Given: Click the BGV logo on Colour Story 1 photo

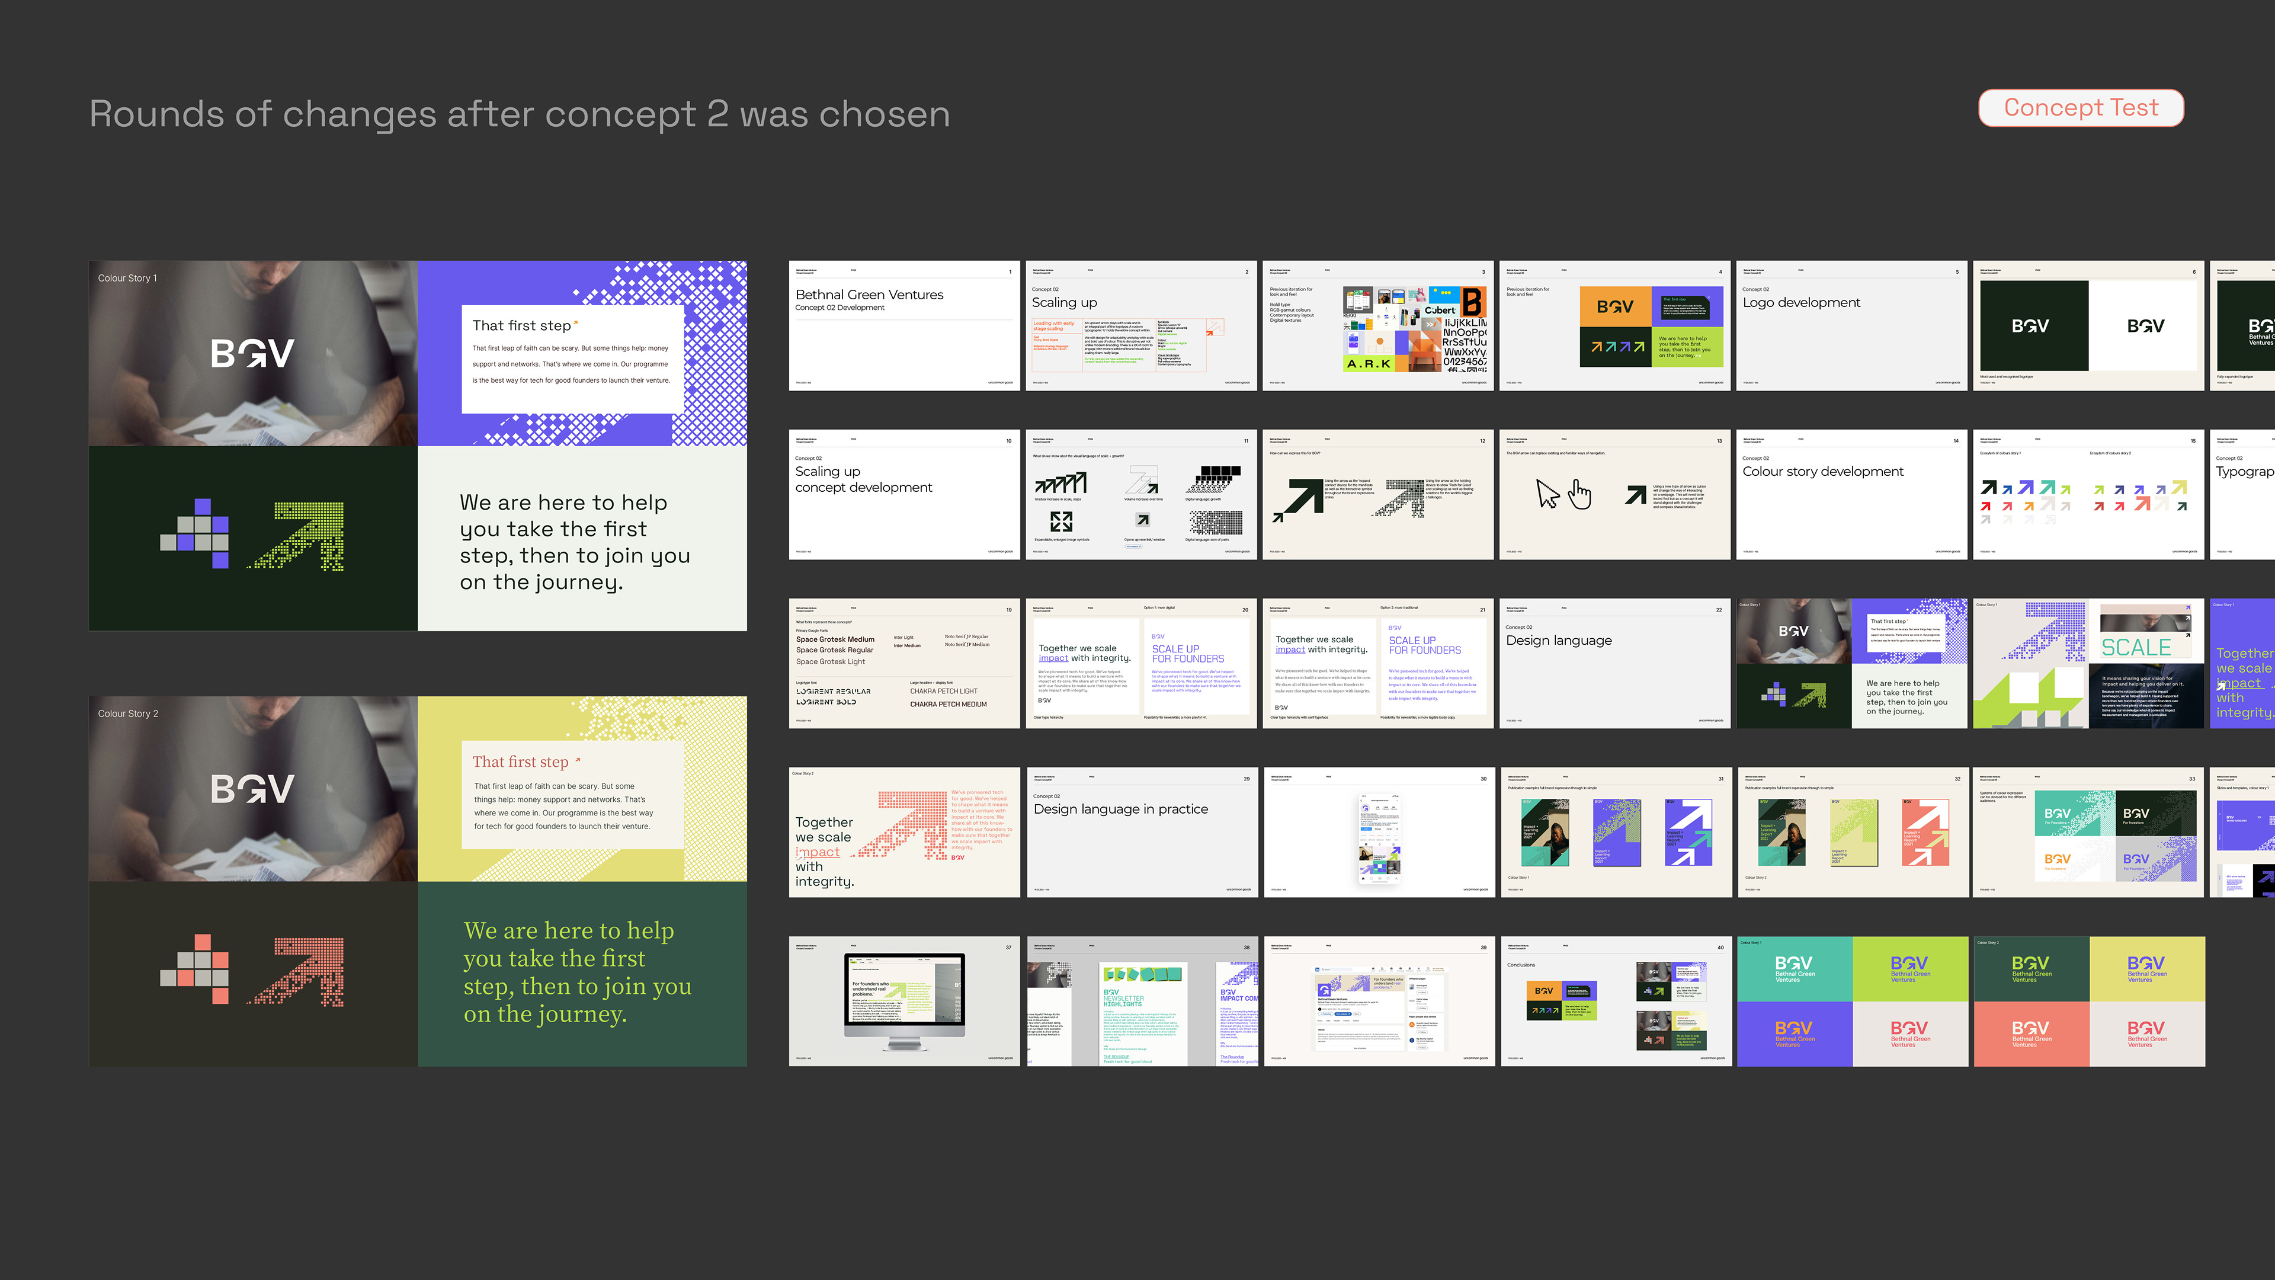Looking at the screenshot, I should pyautogui.click(x=252, y=353).
